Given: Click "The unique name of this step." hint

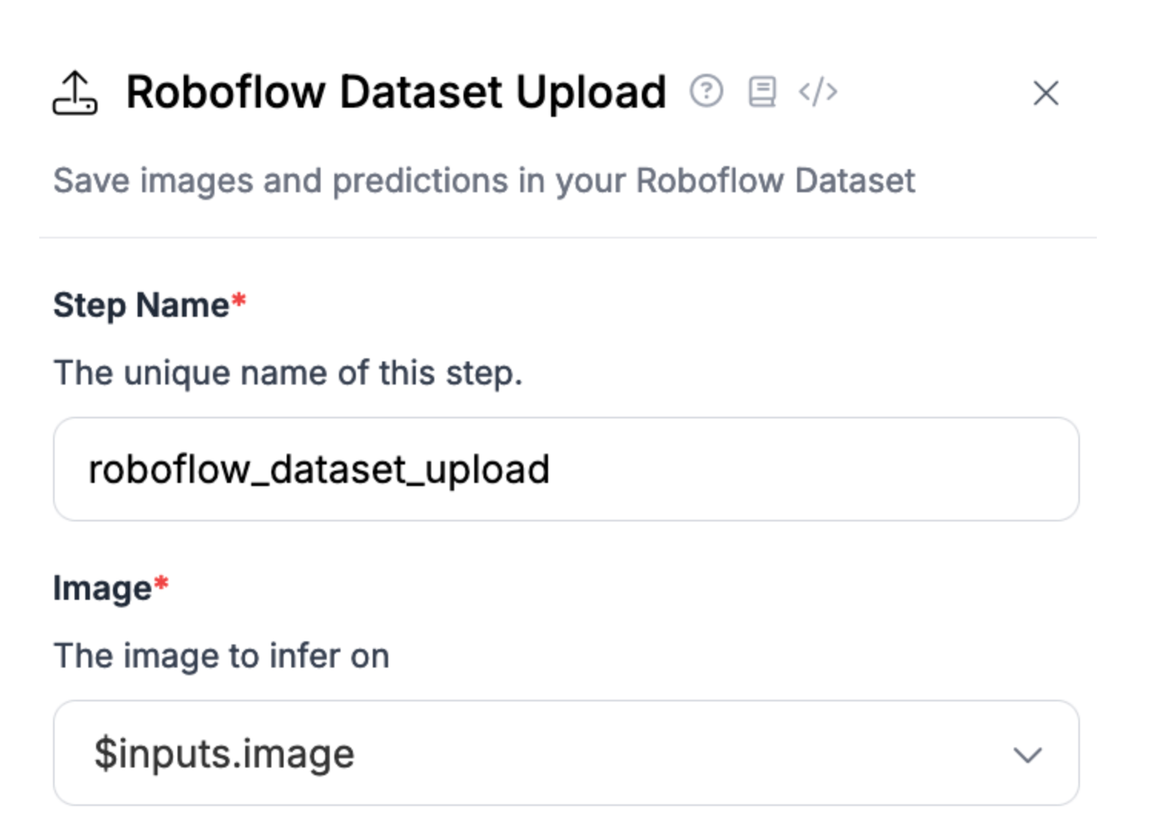Looking at the screenshot, I should tap(287, 373).
